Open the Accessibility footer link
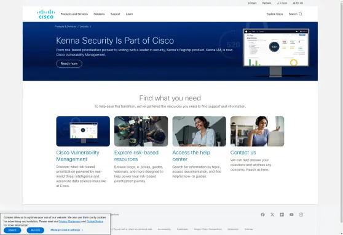 (x=164, y=229)
